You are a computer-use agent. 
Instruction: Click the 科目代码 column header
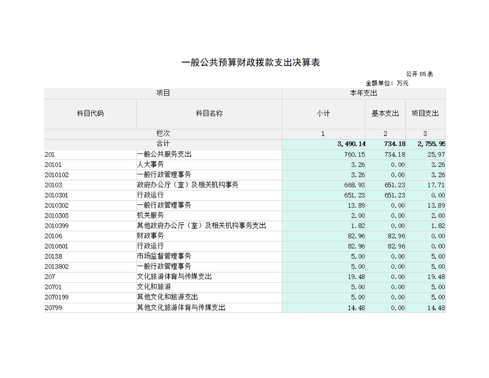coord(90,113)
